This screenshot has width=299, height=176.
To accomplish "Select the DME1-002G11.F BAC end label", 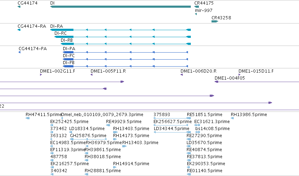I will 58,71.
